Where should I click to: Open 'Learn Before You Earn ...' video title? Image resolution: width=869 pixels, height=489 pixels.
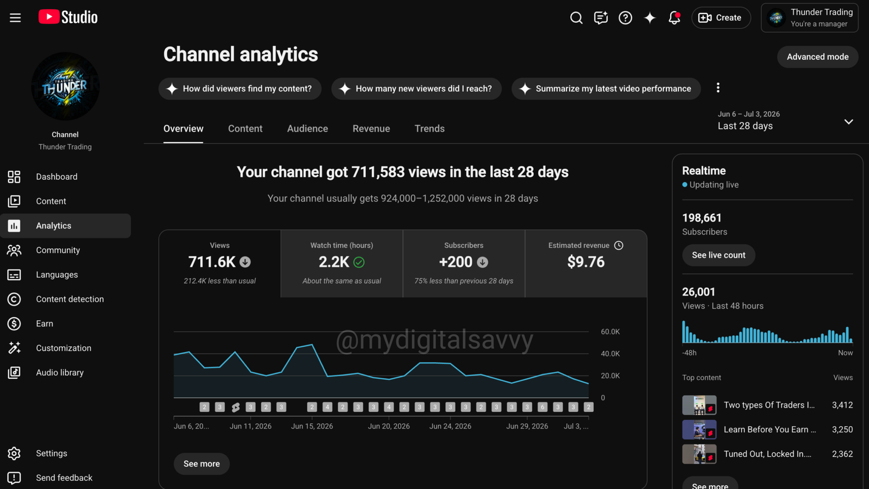pyautogui.click(x=770, y=429)
